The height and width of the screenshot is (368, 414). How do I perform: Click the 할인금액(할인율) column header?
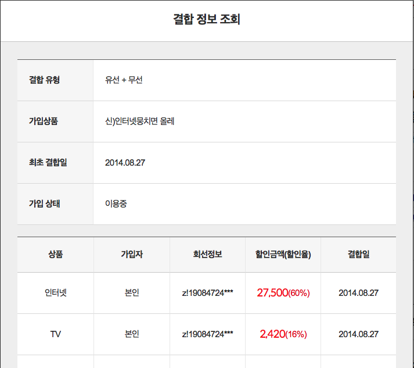pos(283,255)
